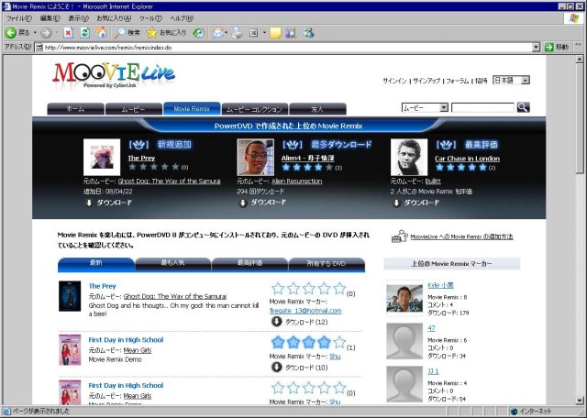Click in the MoovieLive search text field
587x418 pixels.
[482, 108]
